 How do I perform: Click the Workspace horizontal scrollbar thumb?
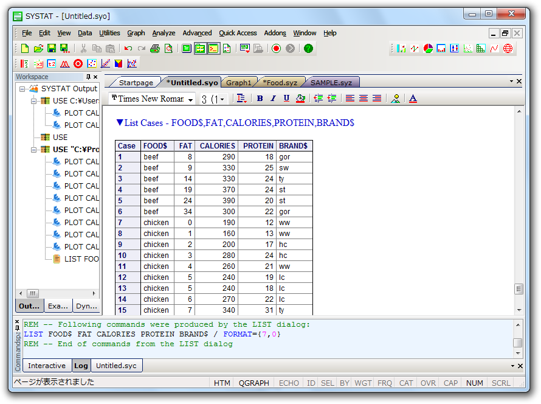[x=32, y=293]
